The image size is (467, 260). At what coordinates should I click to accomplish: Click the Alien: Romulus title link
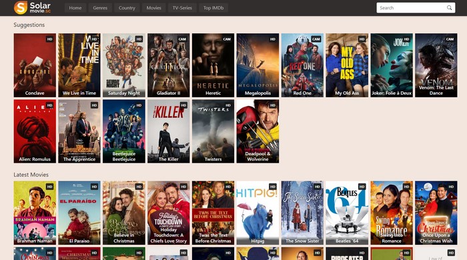coord(35,159)
